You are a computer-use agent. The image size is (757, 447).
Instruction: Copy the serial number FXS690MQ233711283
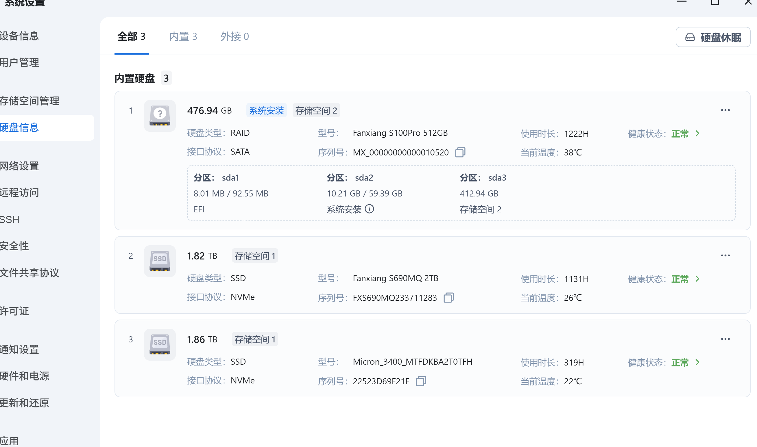[x=448, y=298]
